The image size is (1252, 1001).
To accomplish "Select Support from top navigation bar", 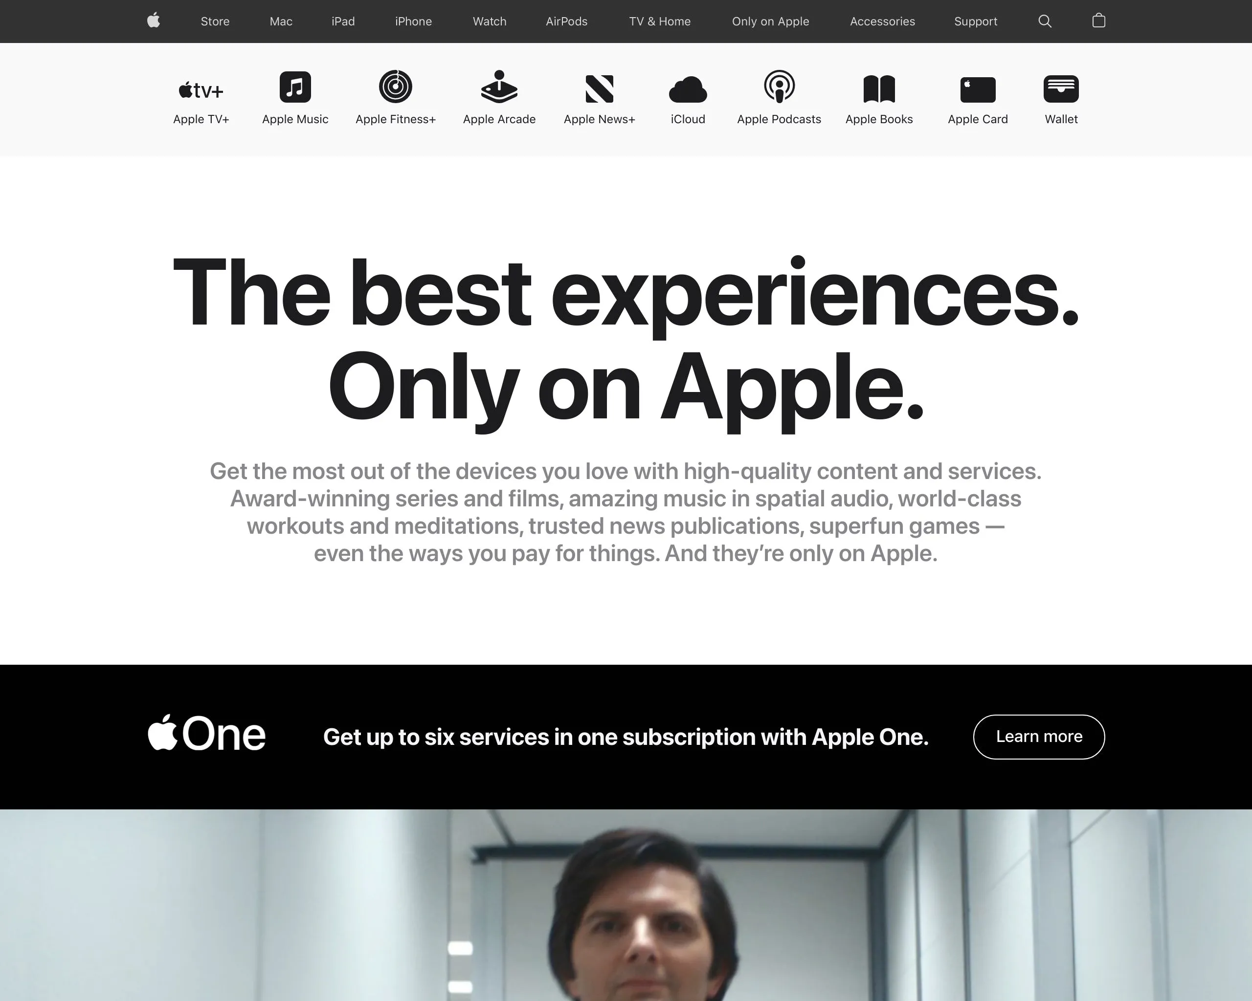I will [975, 22].
